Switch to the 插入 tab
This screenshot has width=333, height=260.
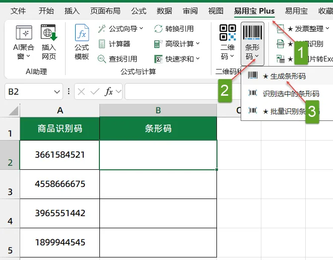click(x=72, y=11)
